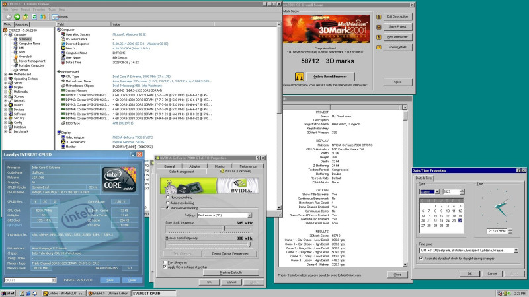Select Portable Computer in the tree

[x=31, y=65]
